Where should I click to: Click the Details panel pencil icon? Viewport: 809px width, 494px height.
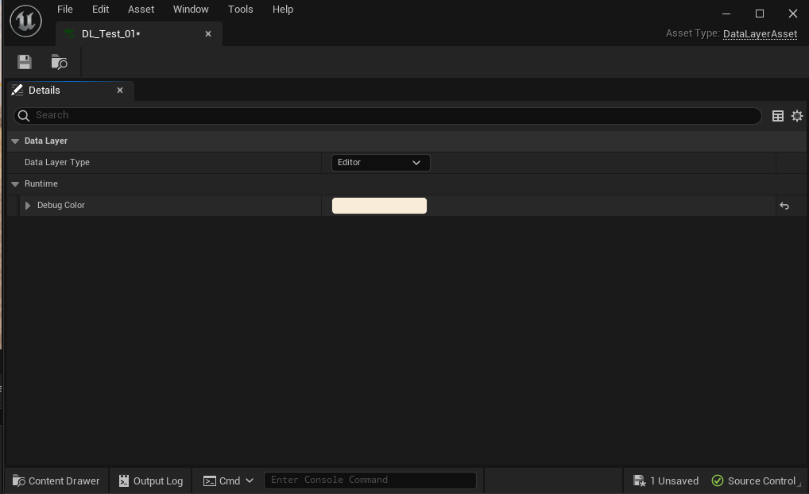[17, 91]
